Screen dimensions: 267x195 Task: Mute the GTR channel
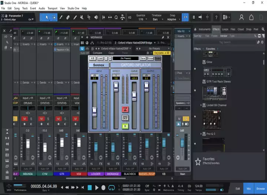tap(59, 119)
